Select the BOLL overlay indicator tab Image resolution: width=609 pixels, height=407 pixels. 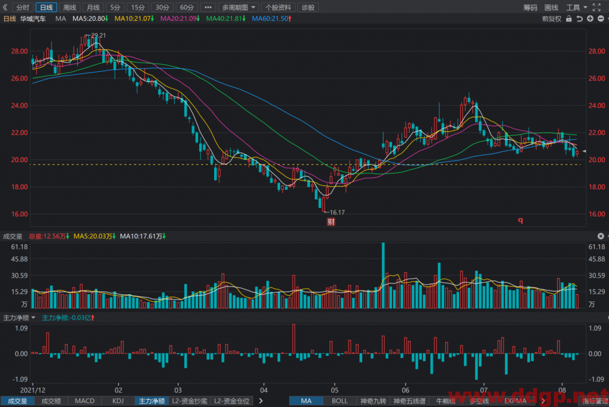point(340,401)
